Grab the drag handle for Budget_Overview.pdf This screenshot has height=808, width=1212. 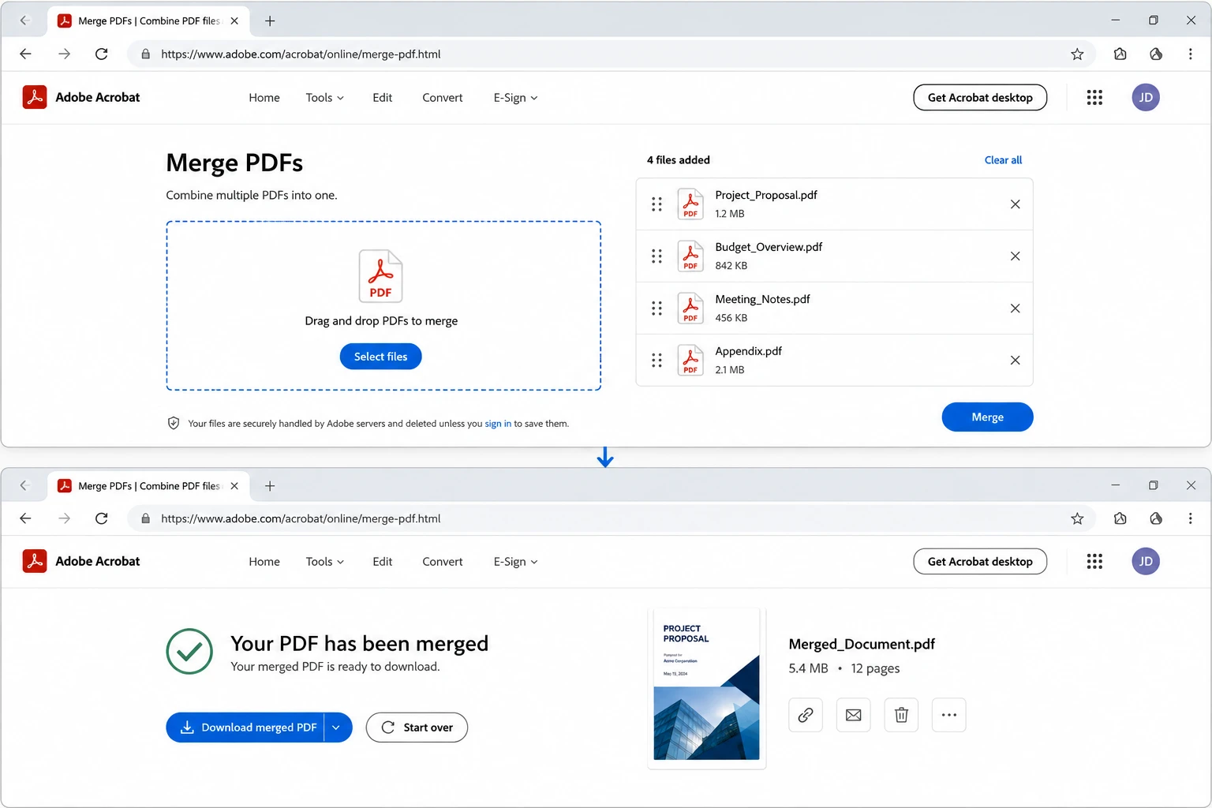656,256
